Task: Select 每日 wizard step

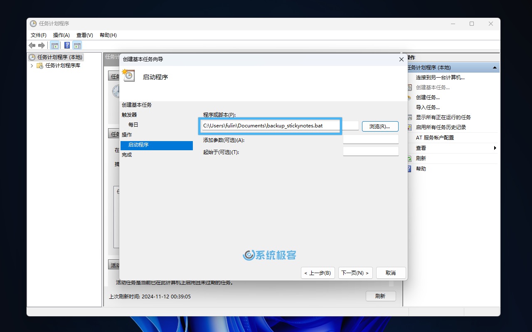Action: [133, 124]
